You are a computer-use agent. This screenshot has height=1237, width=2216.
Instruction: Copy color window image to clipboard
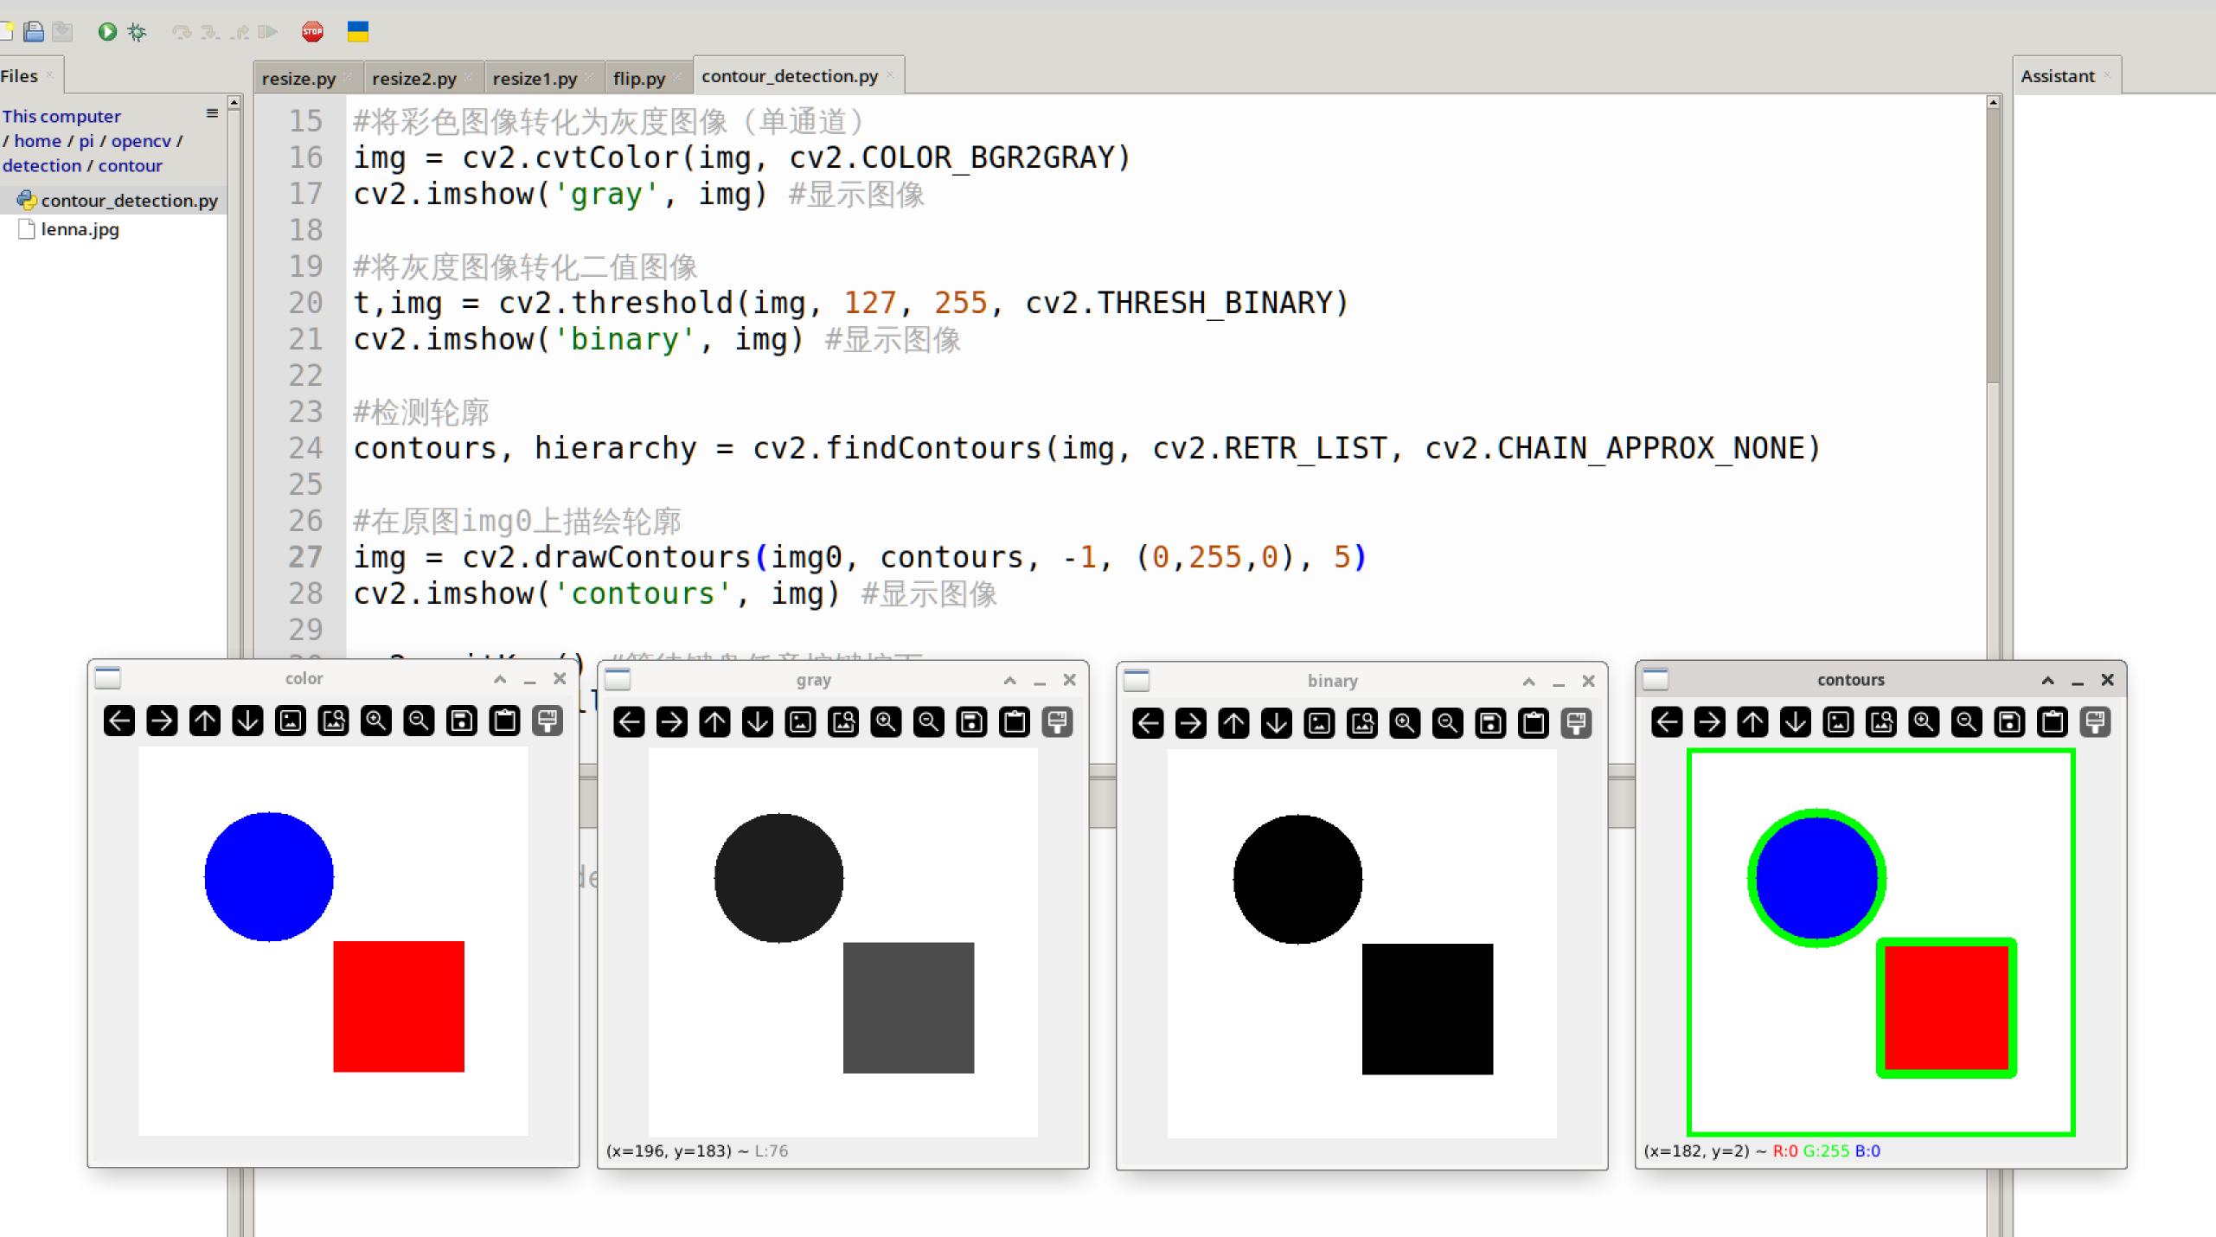coord(505,721)
